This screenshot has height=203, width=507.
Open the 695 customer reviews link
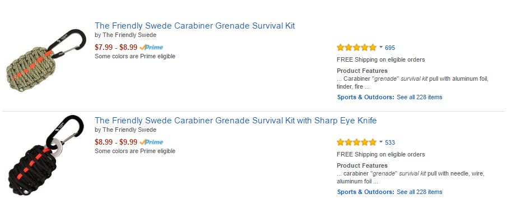390,48
